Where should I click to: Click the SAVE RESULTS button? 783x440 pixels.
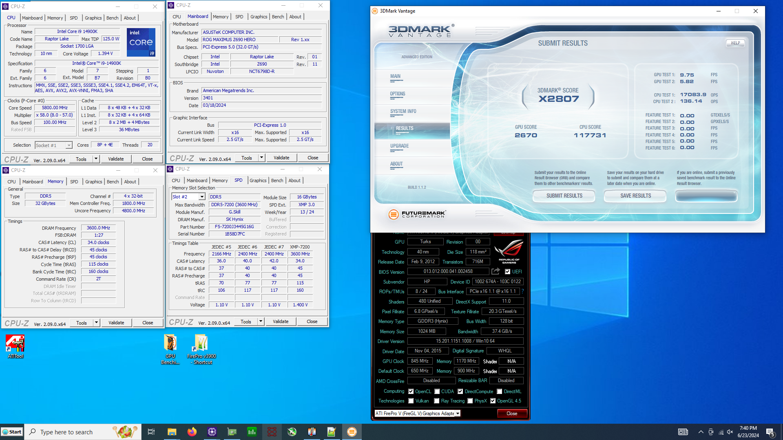point(635,196)
